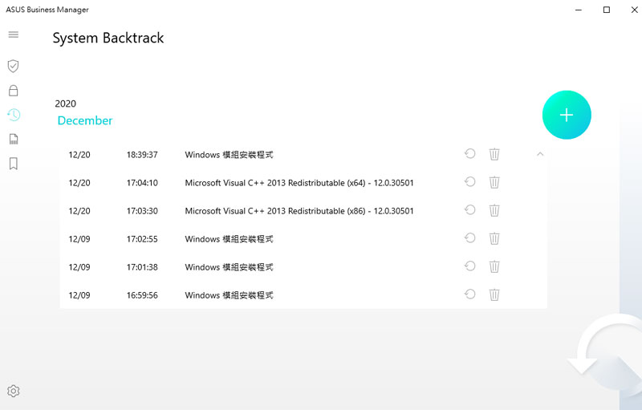642x410 pixels.
Task: Open the shield security section in sidebar
Action: tap(13, 66)
